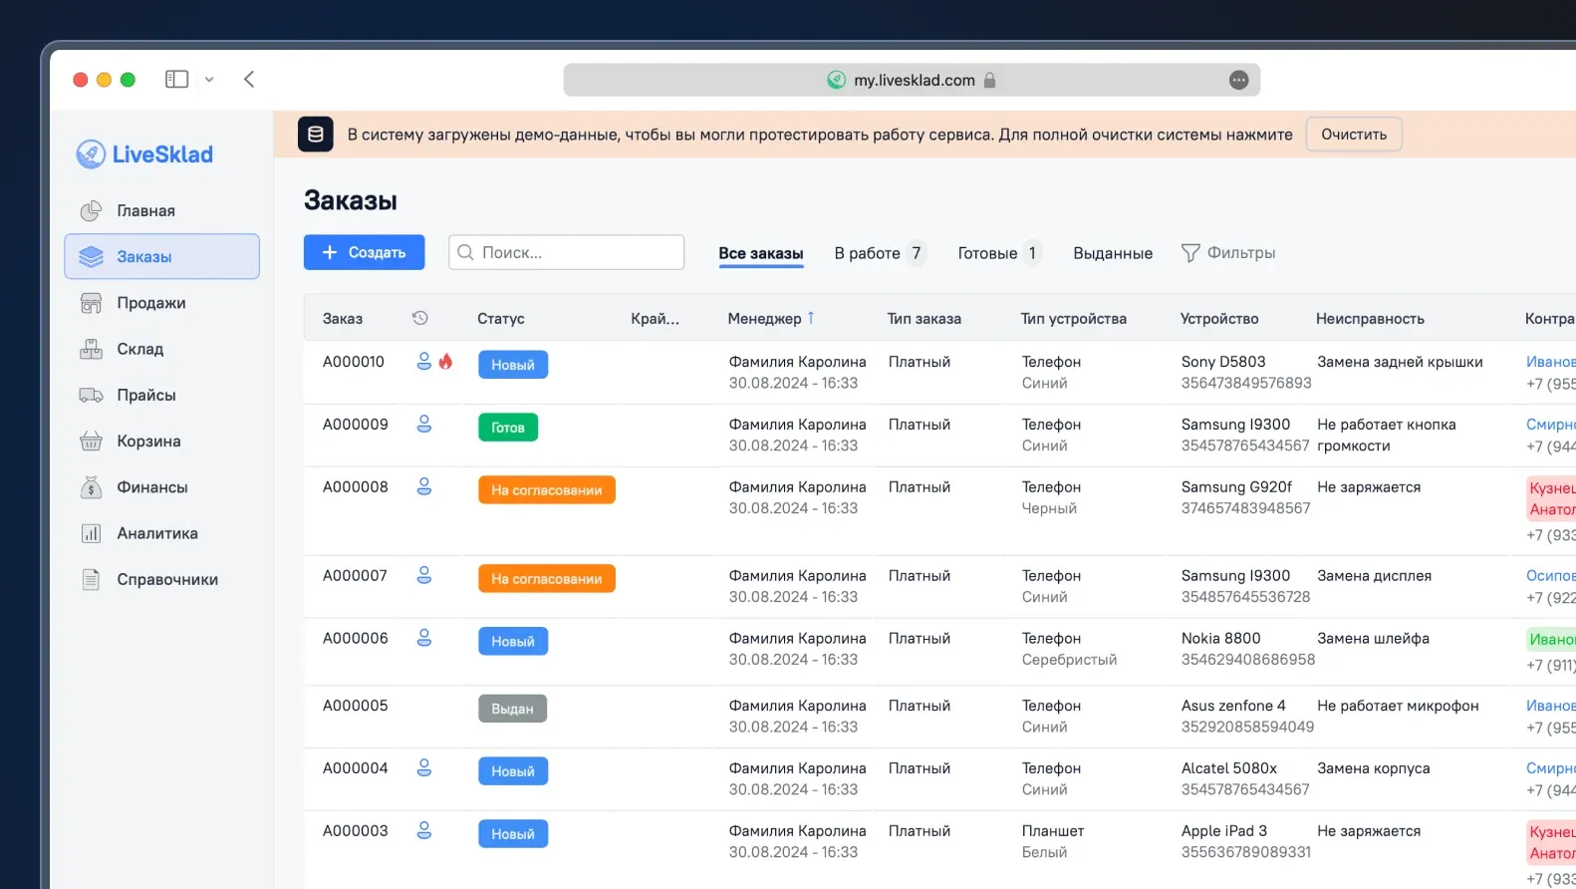
Task: Click the Выдан status badge of A000005
Action: click(x=513, y=709)
